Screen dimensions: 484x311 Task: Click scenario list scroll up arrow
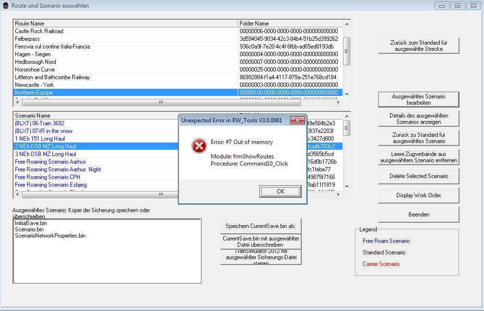346,116
